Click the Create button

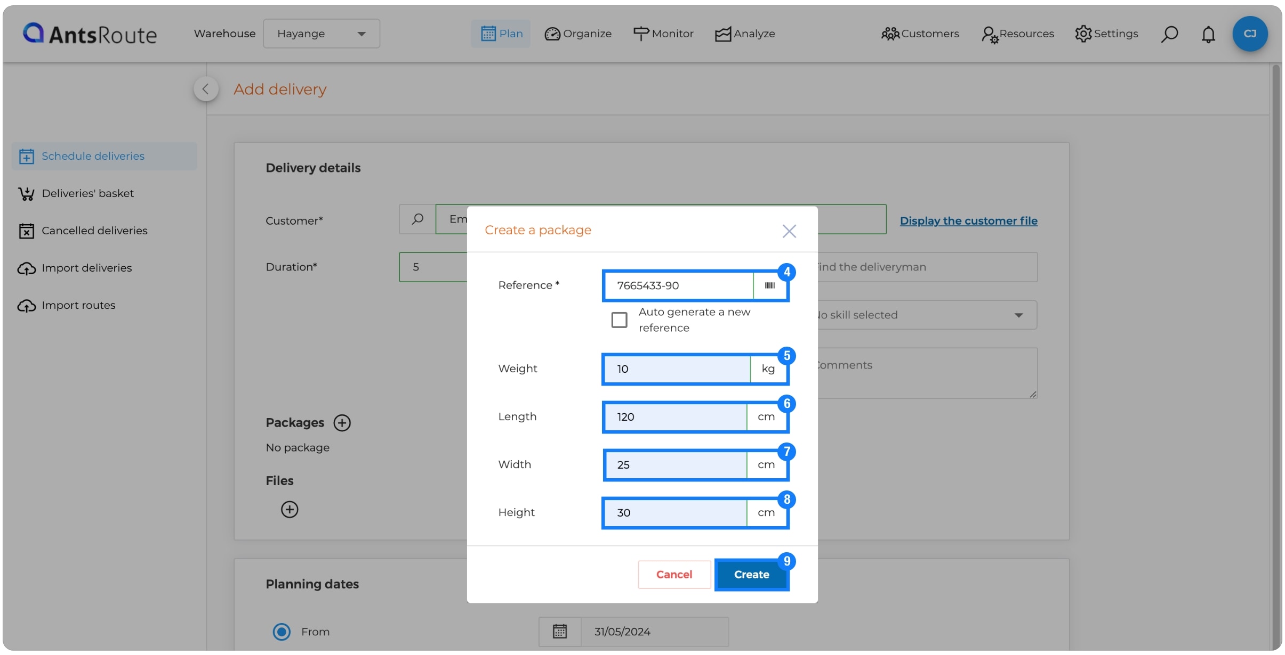click(752, 575)
